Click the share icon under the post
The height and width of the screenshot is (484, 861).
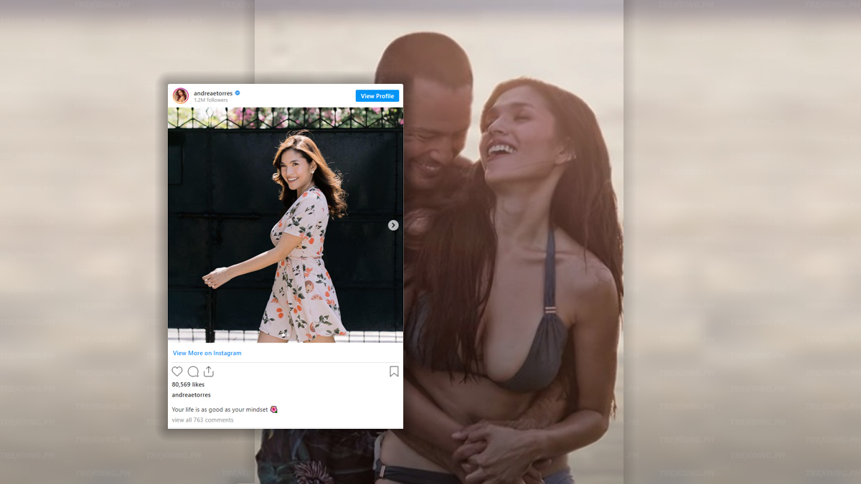tap(209, 371)
